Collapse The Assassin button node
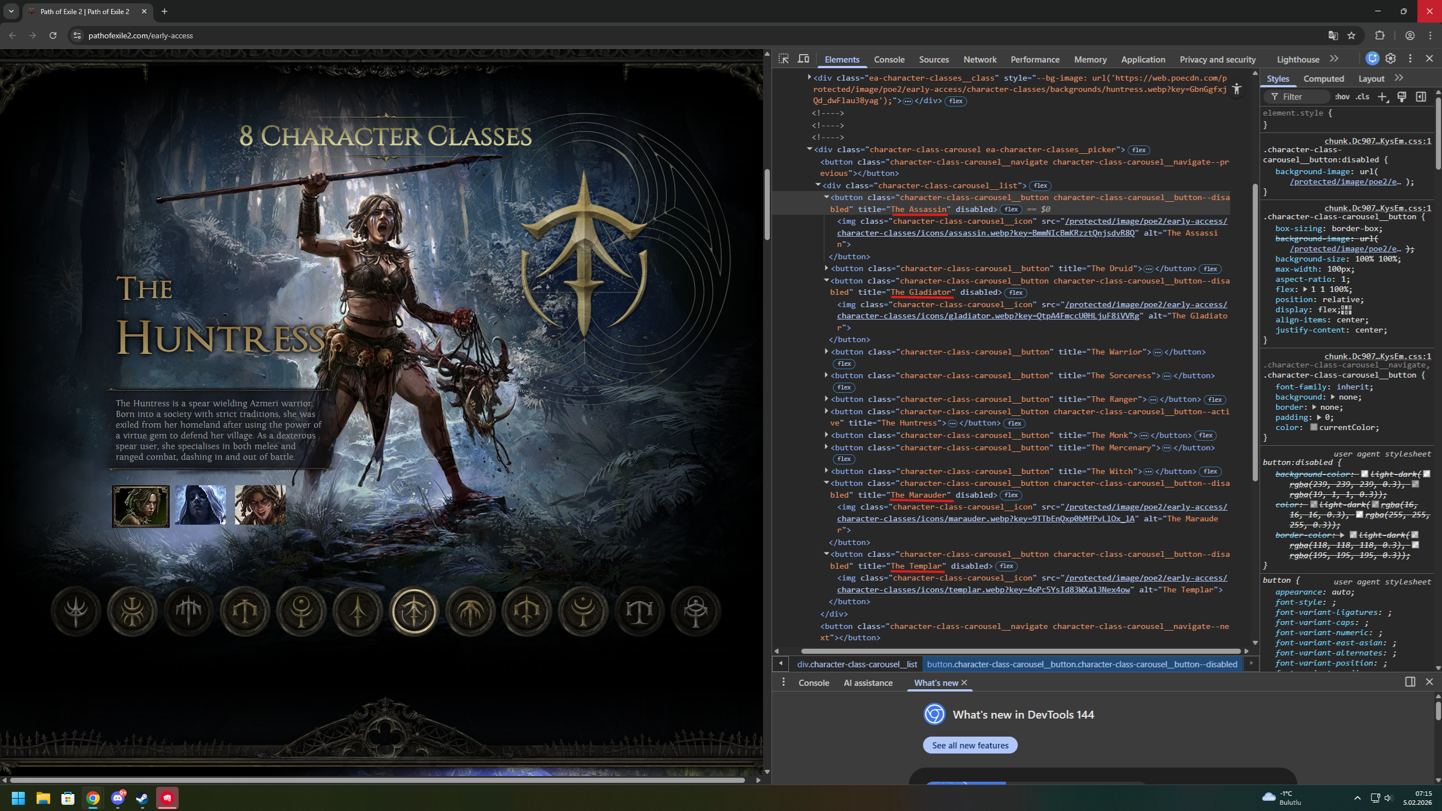 826,197
